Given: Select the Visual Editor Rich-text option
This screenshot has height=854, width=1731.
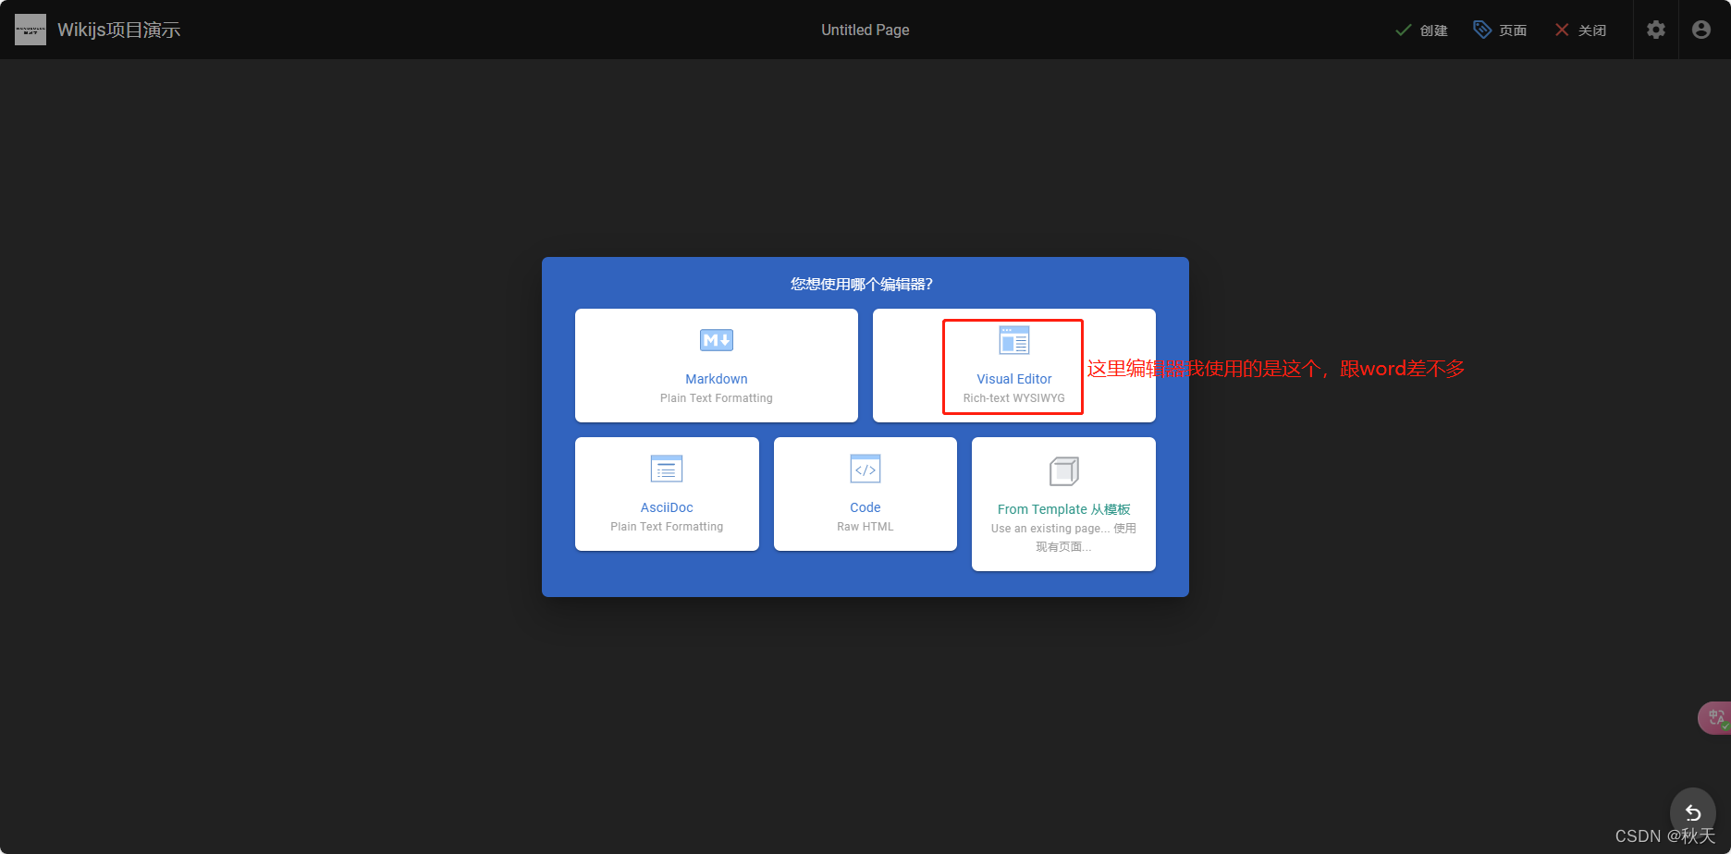Looking at the screenshot, I should pyautogui.click(x=1013, y=365).
